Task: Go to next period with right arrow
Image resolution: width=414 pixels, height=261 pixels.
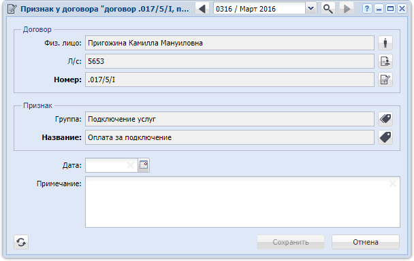Action: [x=347, y=9]
